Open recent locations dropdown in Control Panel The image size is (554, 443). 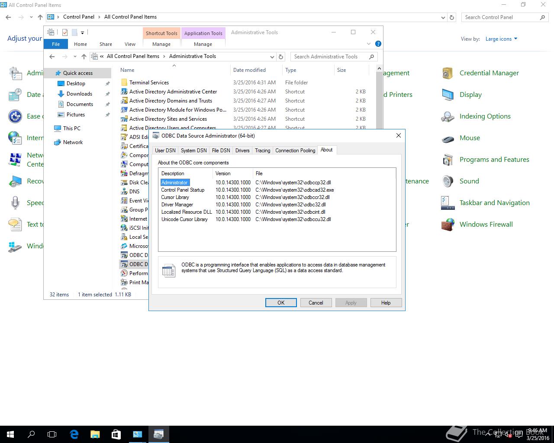pos(31,17)
